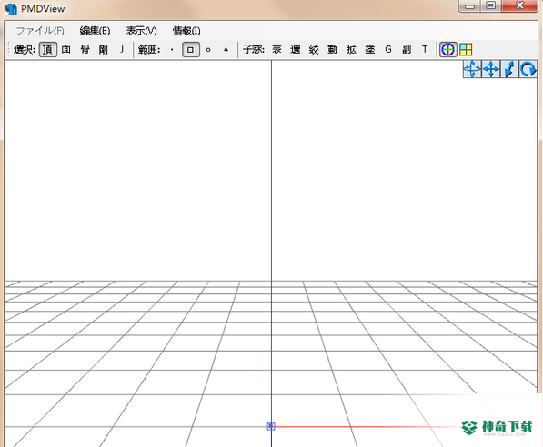
Task: Click the PMDView app icon in title bar
Action: (11, 9)
